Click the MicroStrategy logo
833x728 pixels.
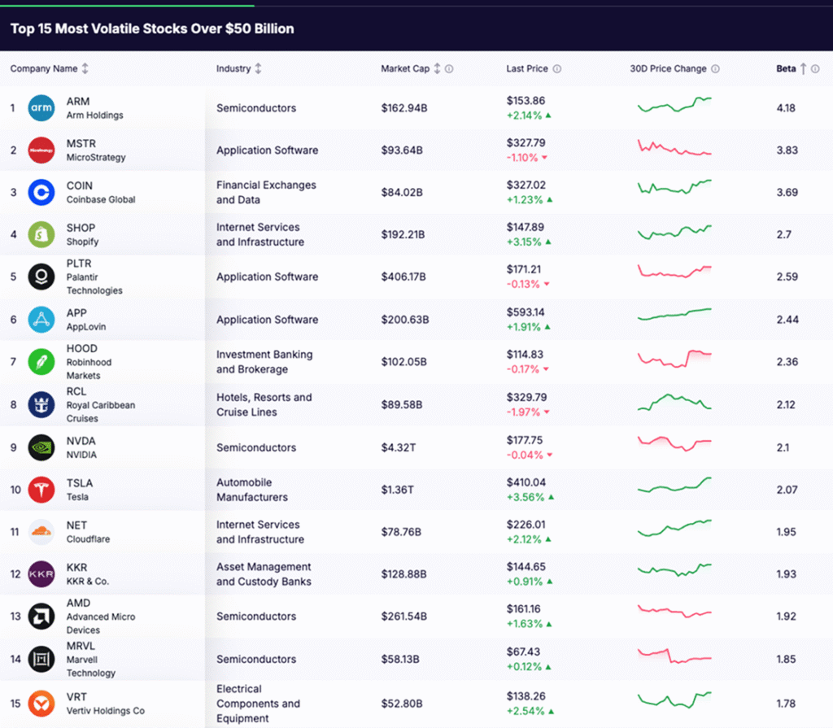tap(40, 150)
